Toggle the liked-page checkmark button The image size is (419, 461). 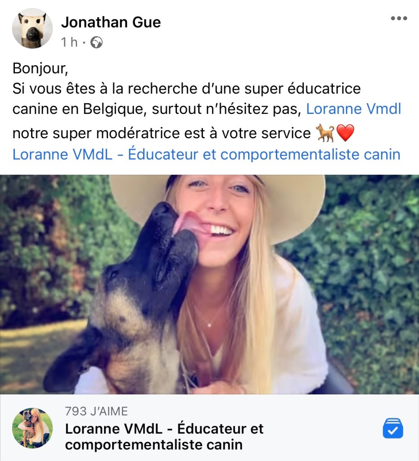point(393,428)
